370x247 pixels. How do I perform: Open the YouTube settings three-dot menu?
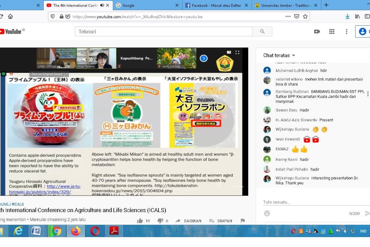(346, 31)
